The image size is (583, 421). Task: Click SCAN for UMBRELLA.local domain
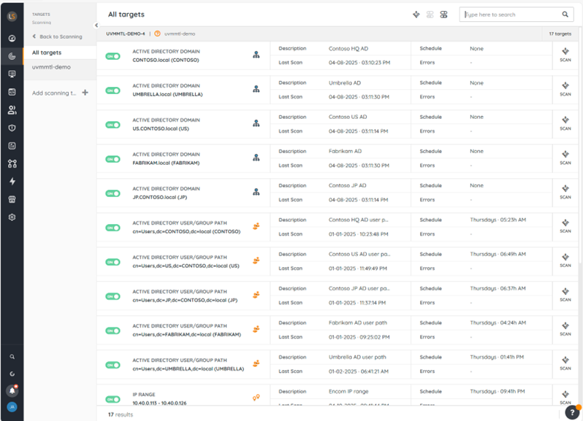tap(565, 89)
